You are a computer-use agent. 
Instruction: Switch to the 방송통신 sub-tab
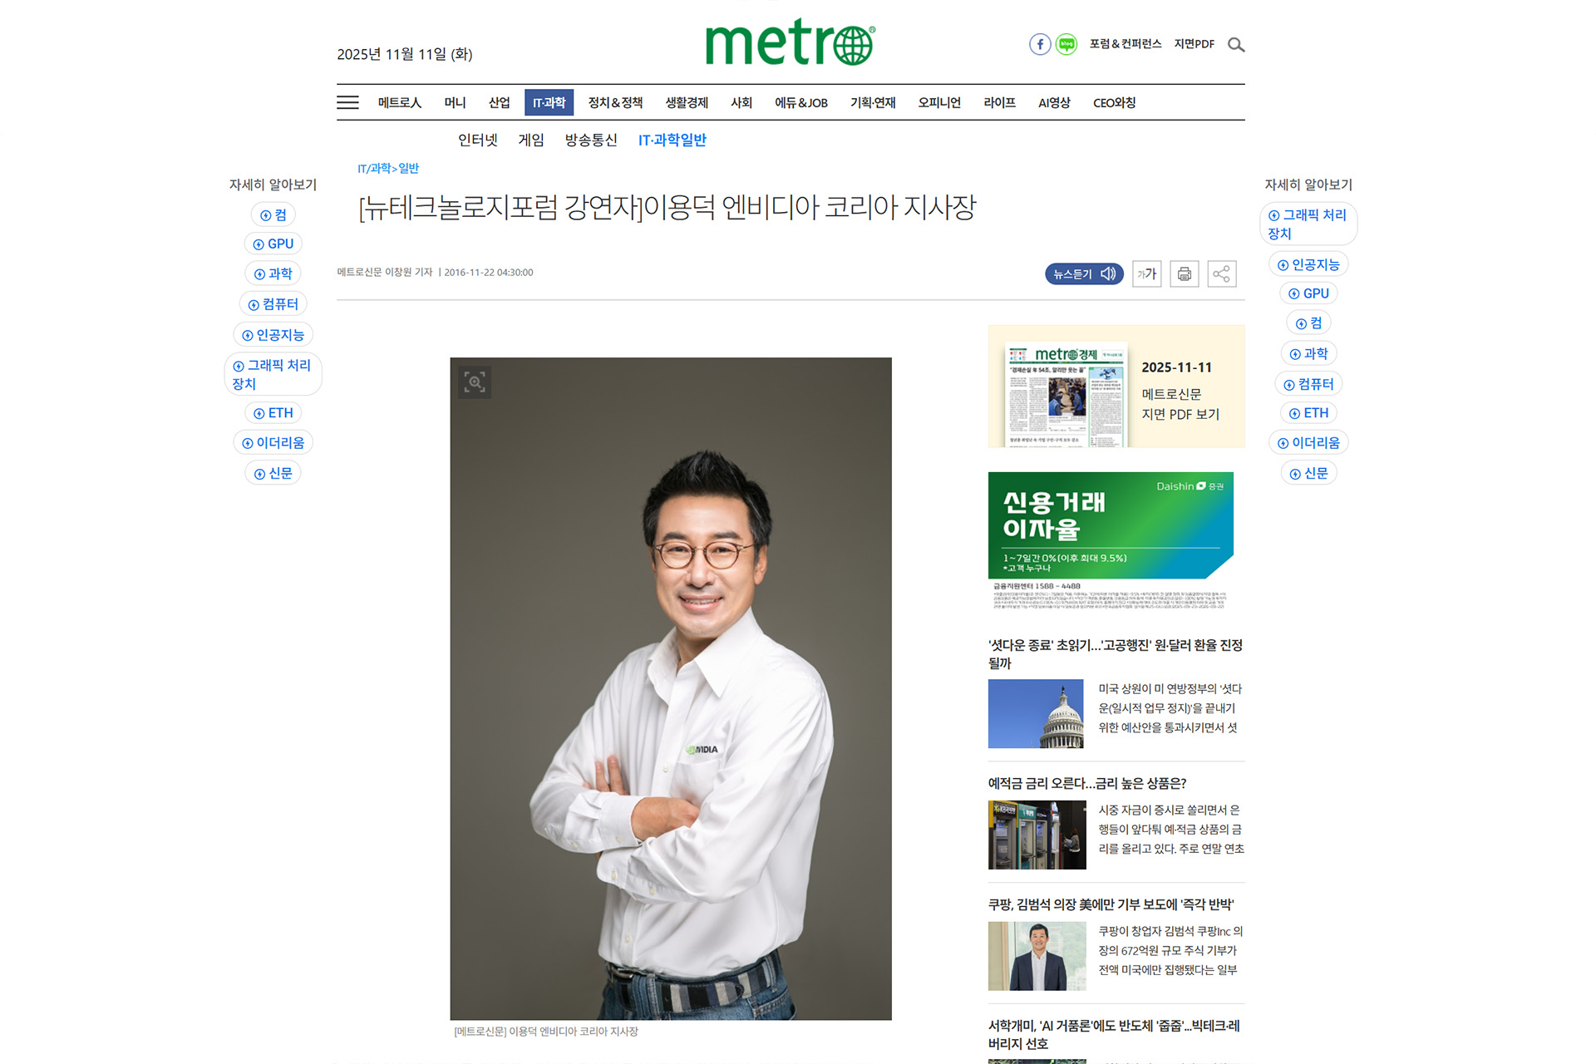591,140
